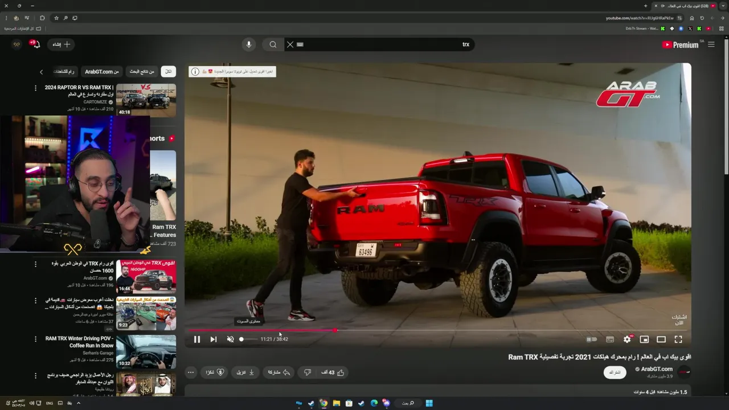This screenshot has width=729, height=410.
Task: Enable theater mode view
Action: click(x=661, y=339)
